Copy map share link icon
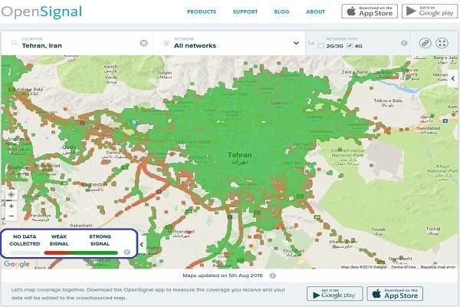 click(426, 44)
